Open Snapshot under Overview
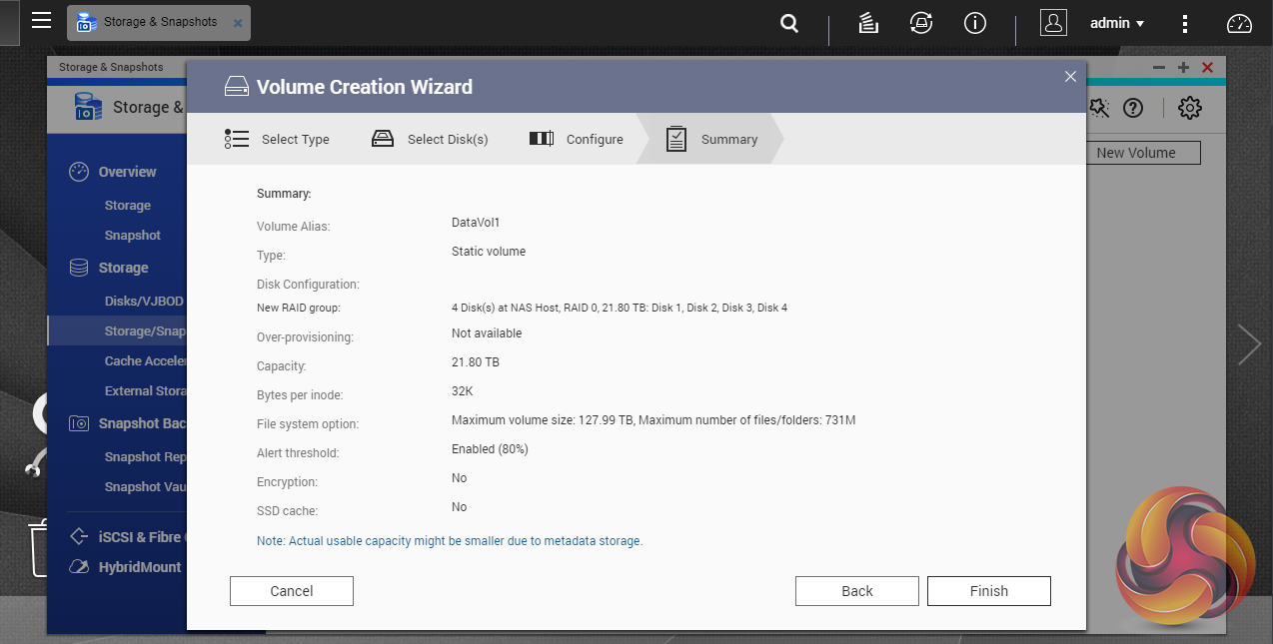Screen dimensions: 1273x644 [132, 236]
